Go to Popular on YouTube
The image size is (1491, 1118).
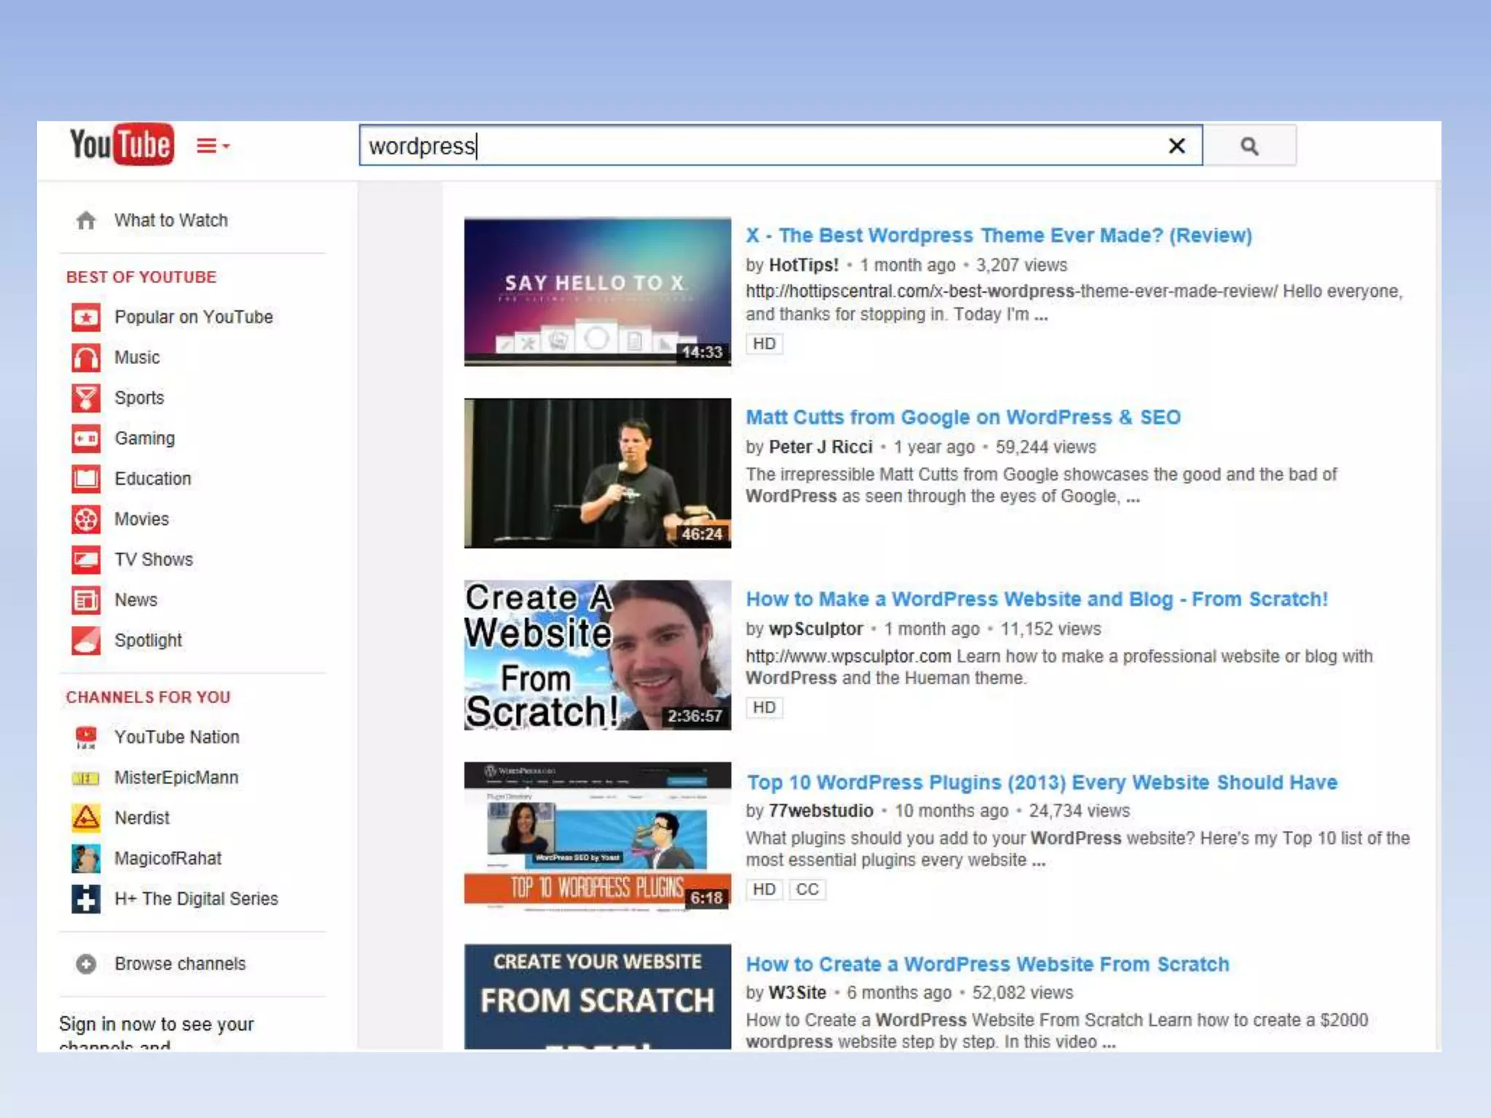(193, 317)
